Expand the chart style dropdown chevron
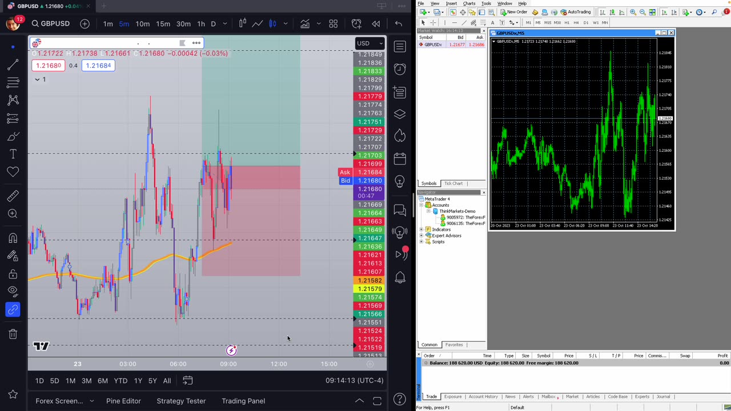 click(286, 23)
